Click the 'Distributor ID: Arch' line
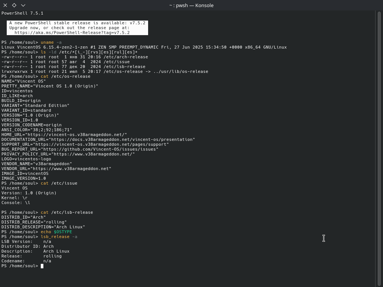This screenshot has height=287, width=383. tap(28, 247)
